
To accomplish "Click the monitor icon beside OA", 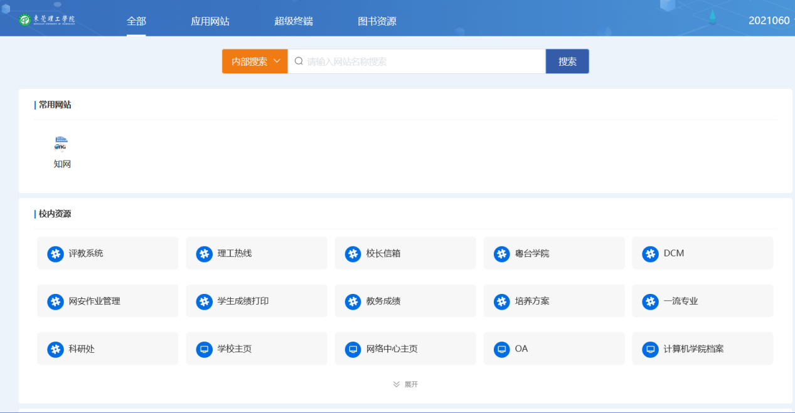I will pos(501,349).
